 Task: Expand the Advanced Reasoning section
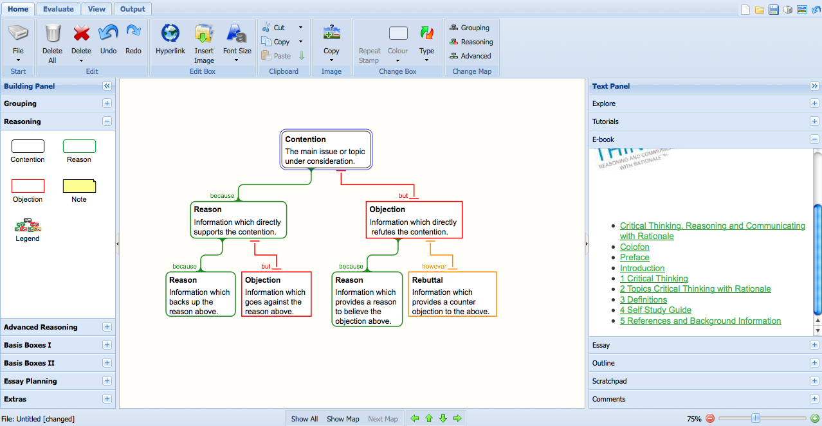(107, 327)
